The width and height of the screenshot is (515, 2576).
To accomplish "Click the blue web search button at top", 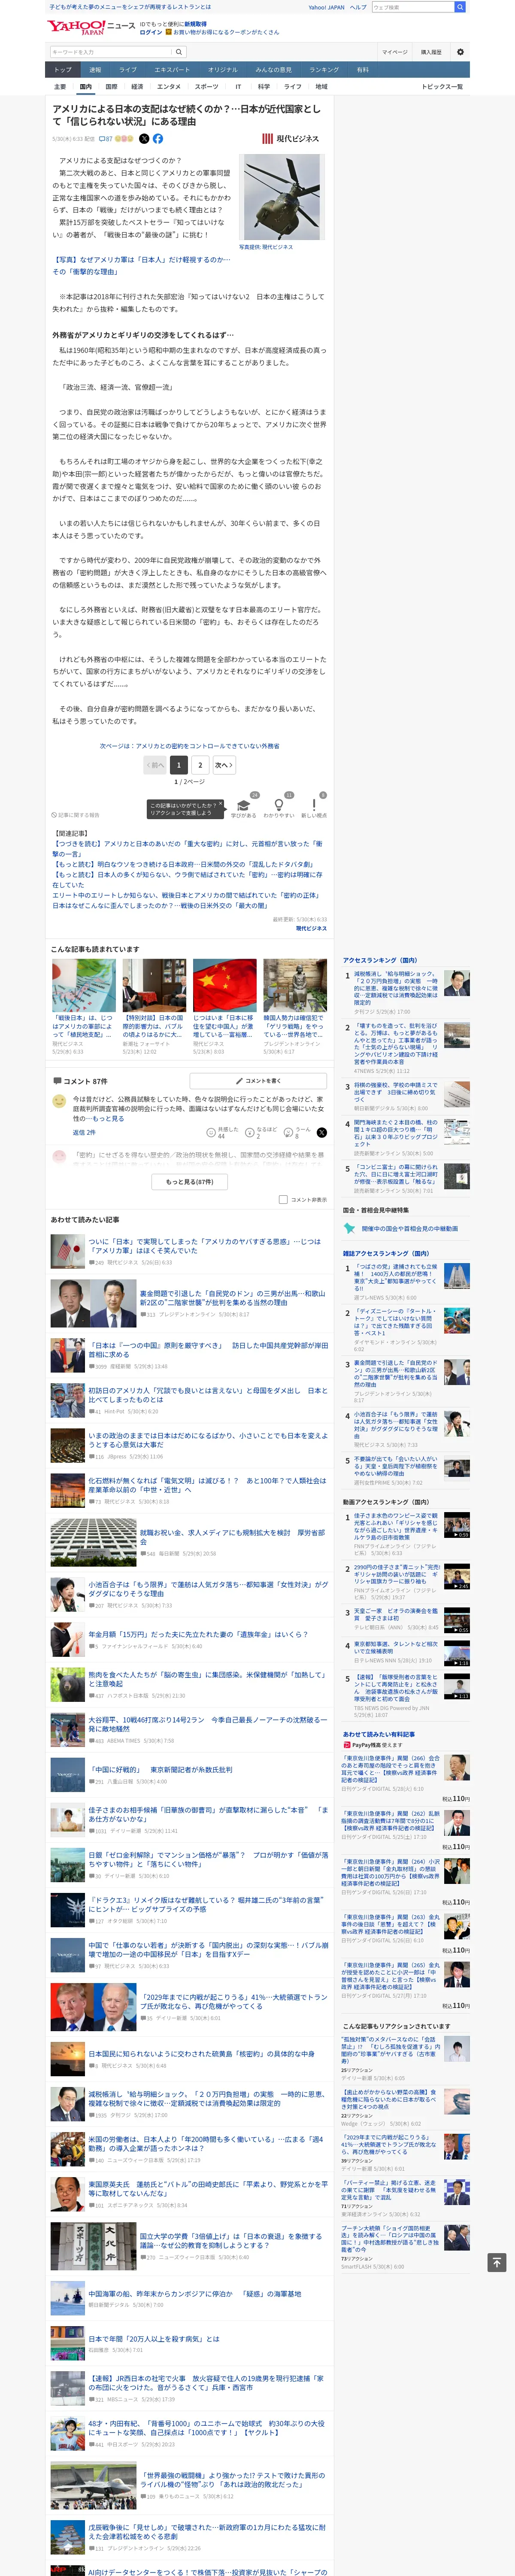I will [x=460, y=7].
